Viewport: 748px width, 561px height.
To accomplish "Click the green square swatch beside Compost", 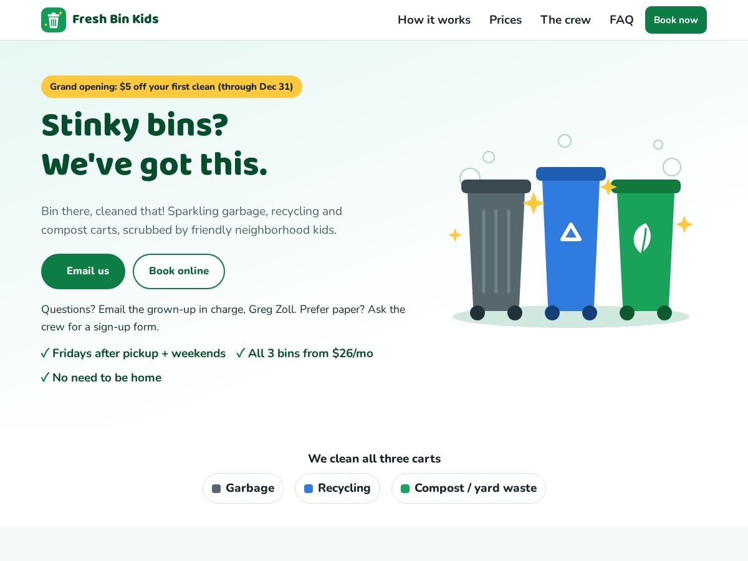I will (405, 489).
